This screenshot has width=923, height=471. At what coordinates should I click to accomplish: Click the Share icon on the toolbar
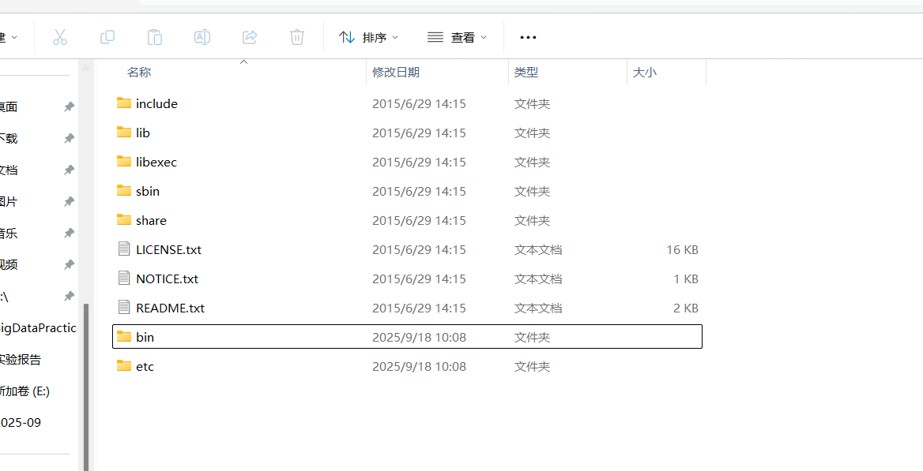(250, 36)
